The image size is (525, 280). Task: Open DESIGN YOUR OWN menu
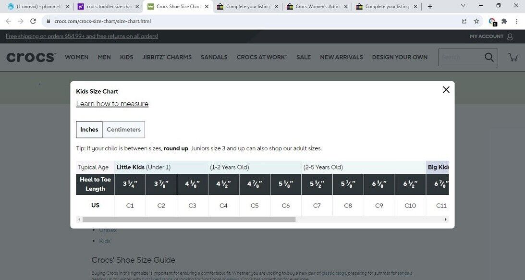[400, 57]
